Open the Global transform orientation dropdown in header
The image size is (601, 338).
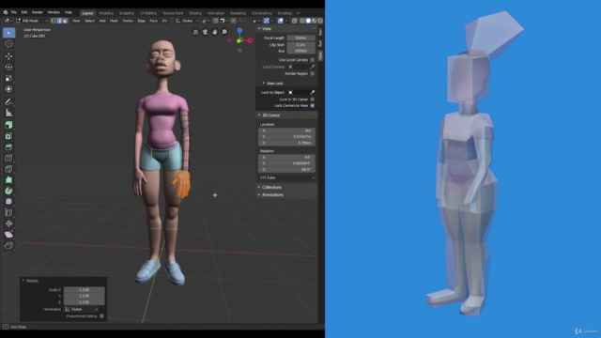[187, 21]
